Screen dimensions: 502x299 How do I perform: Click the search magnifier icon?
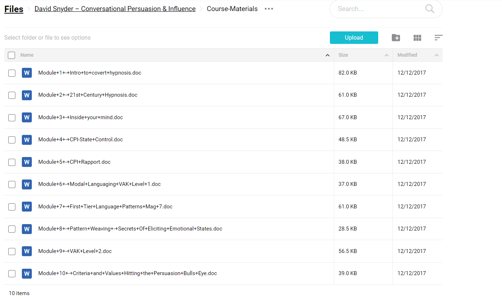click(430, 9)
